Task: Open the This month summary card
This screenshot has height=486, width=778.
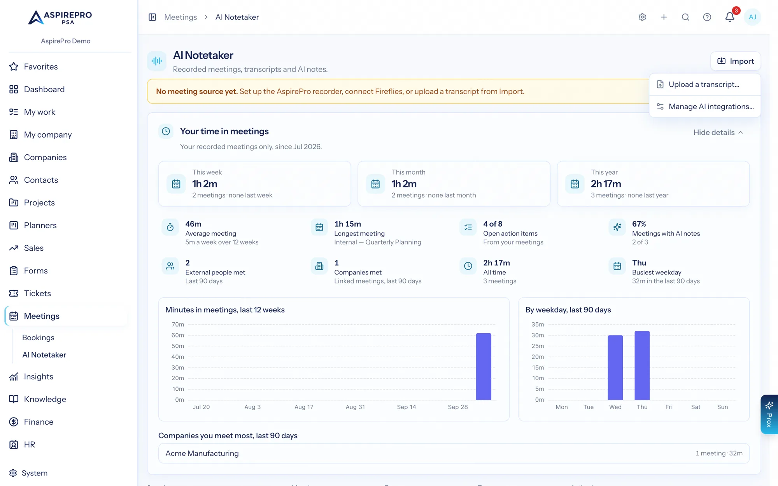Action: tap(454, 184)
